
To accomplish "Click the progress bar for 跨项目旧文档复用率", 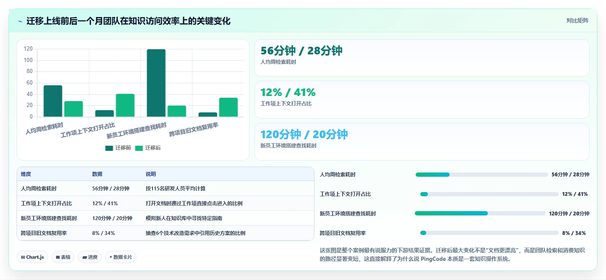I will 490,233.
